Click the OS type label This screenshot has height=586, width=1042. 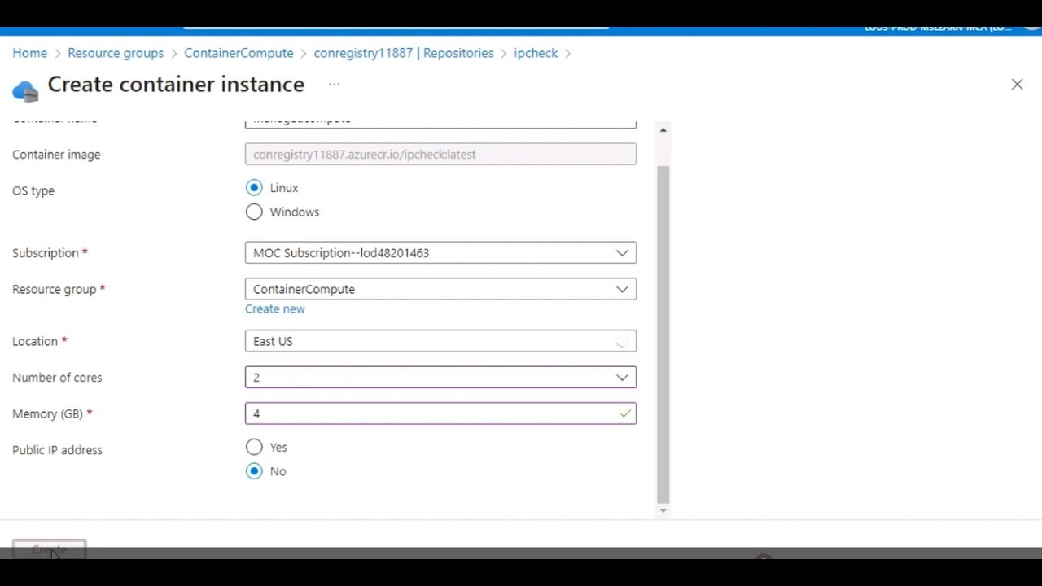point(33,190)
